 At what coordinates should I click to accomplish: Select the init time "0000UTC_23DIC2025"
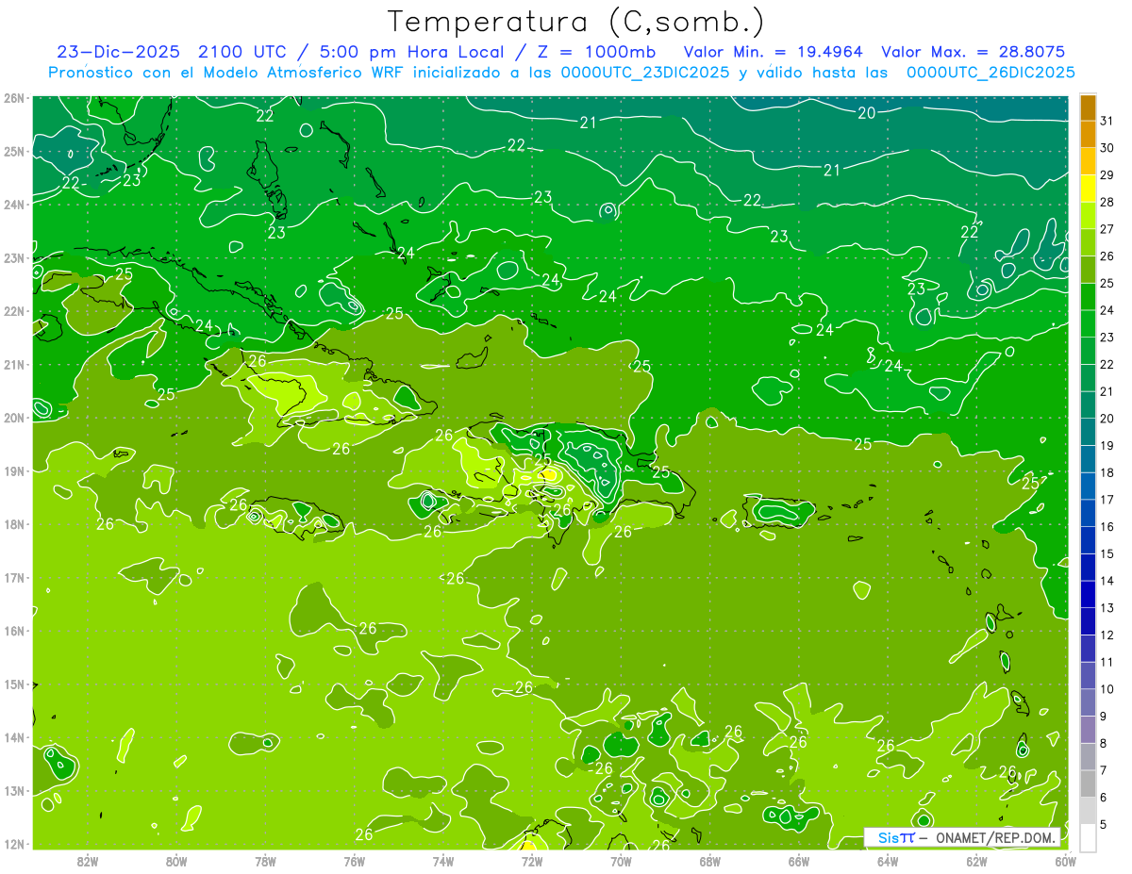[644, 73]
